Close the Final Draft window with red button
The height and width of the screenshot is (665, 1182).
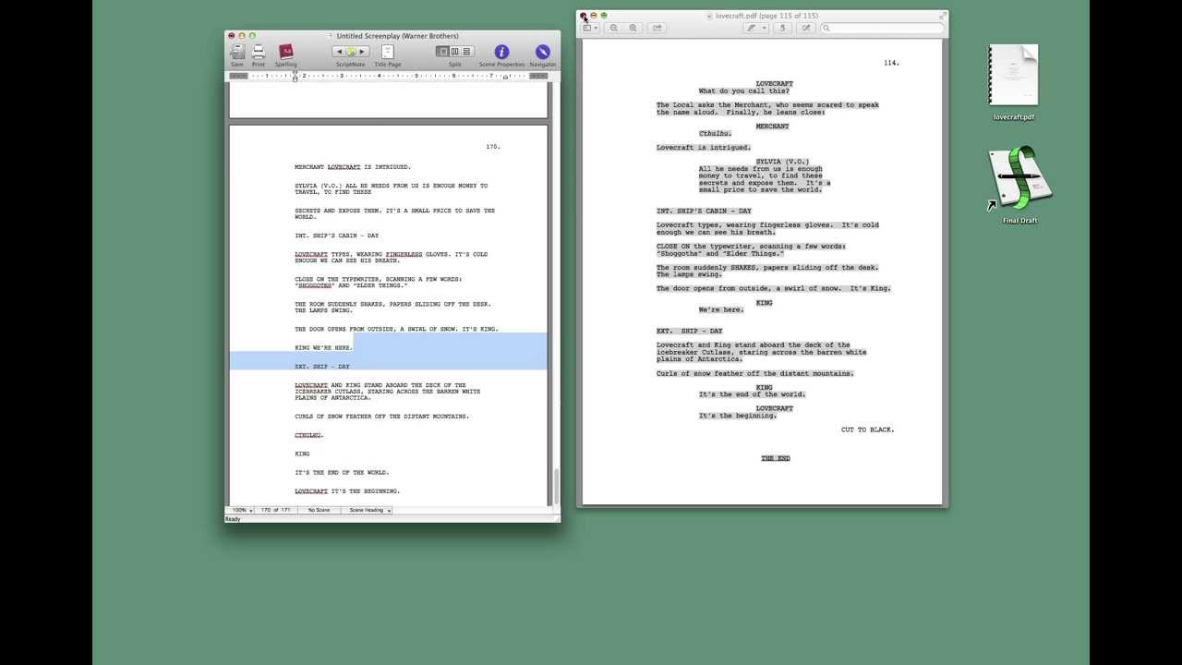[x=232, y=36]
